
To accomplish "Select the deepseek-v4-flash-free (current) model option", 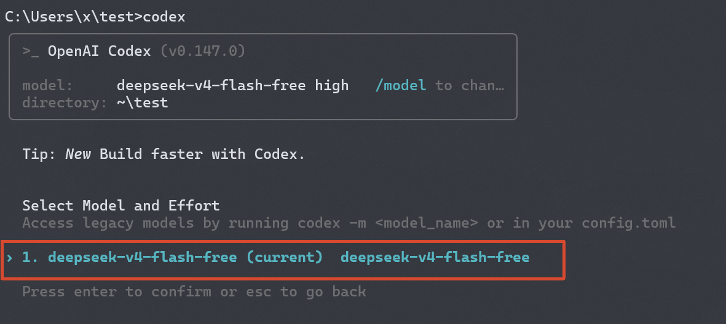I will point(283,258).
